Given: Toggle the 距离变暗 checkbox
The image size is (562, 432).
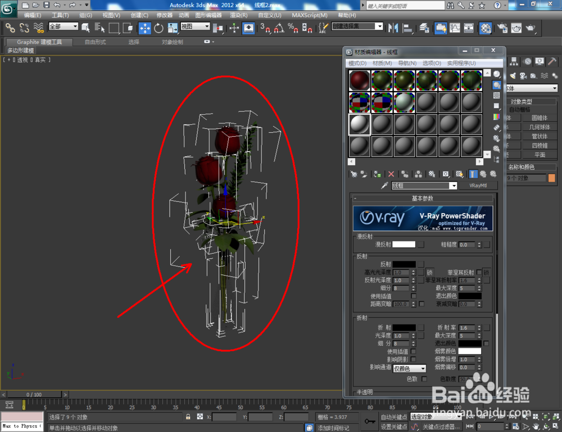Looking at the screenshot, I should click(x=422, y=304).
